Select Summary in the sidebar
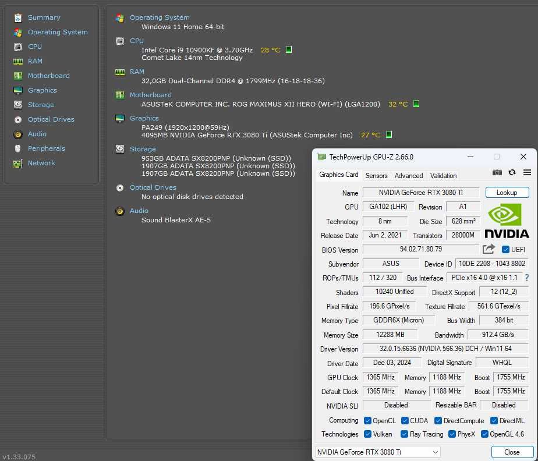 coord(44,17)
